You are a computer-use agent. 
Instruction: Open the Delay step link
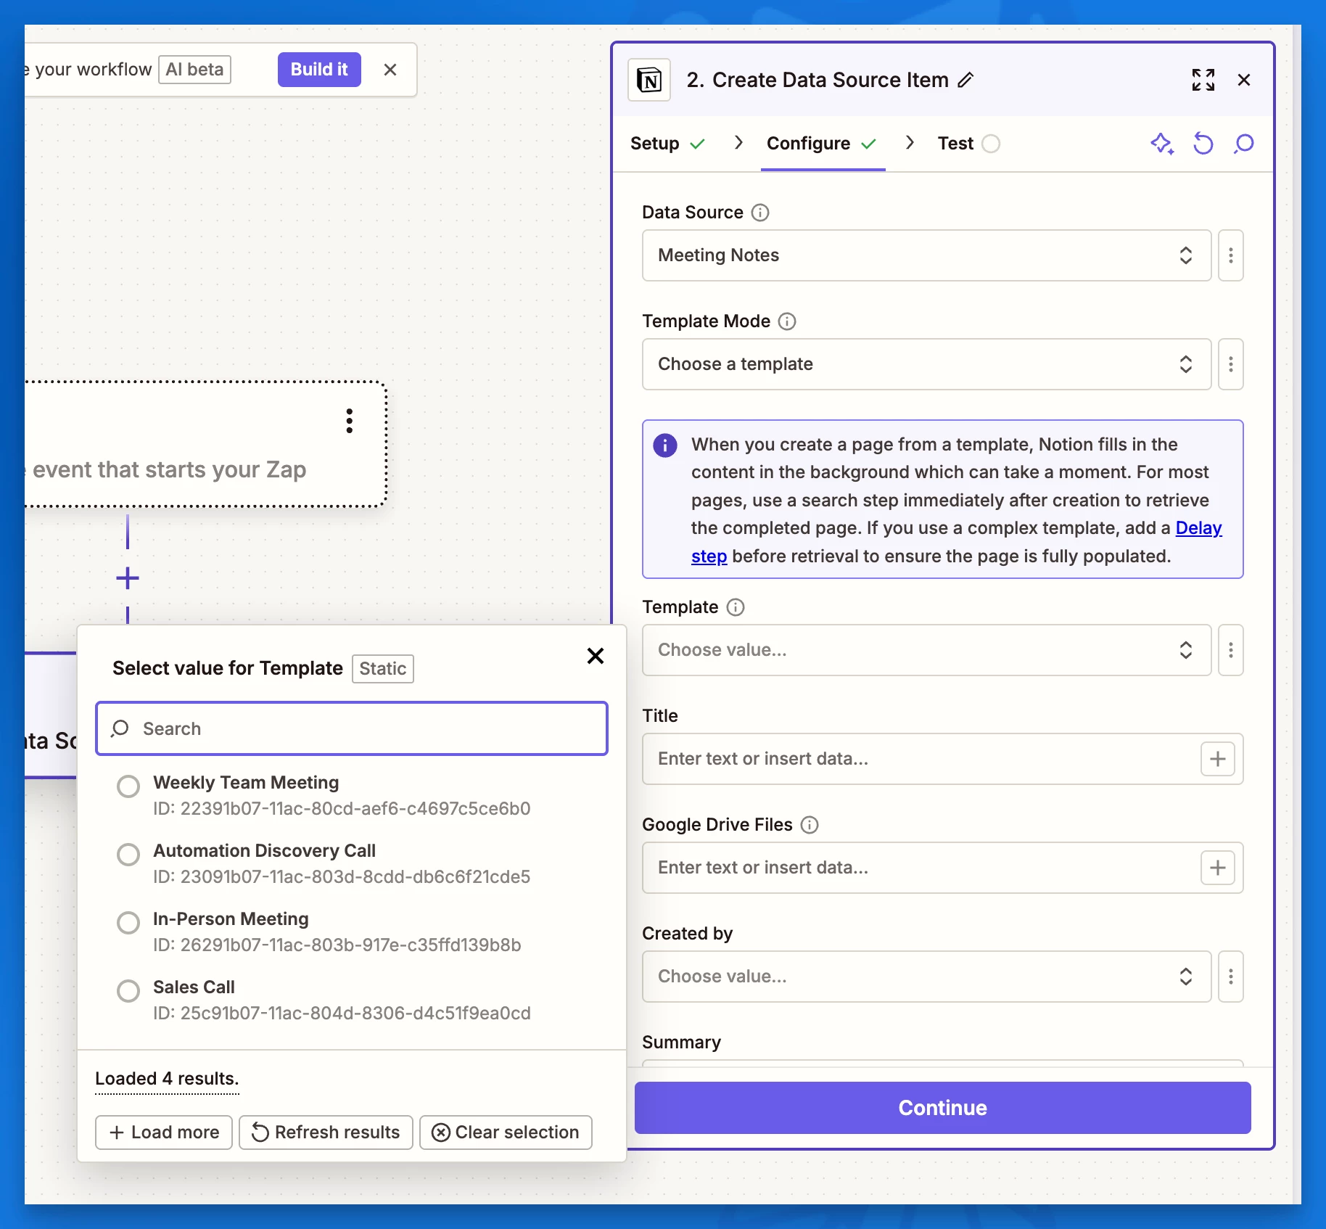click(x=1198, y=528)
